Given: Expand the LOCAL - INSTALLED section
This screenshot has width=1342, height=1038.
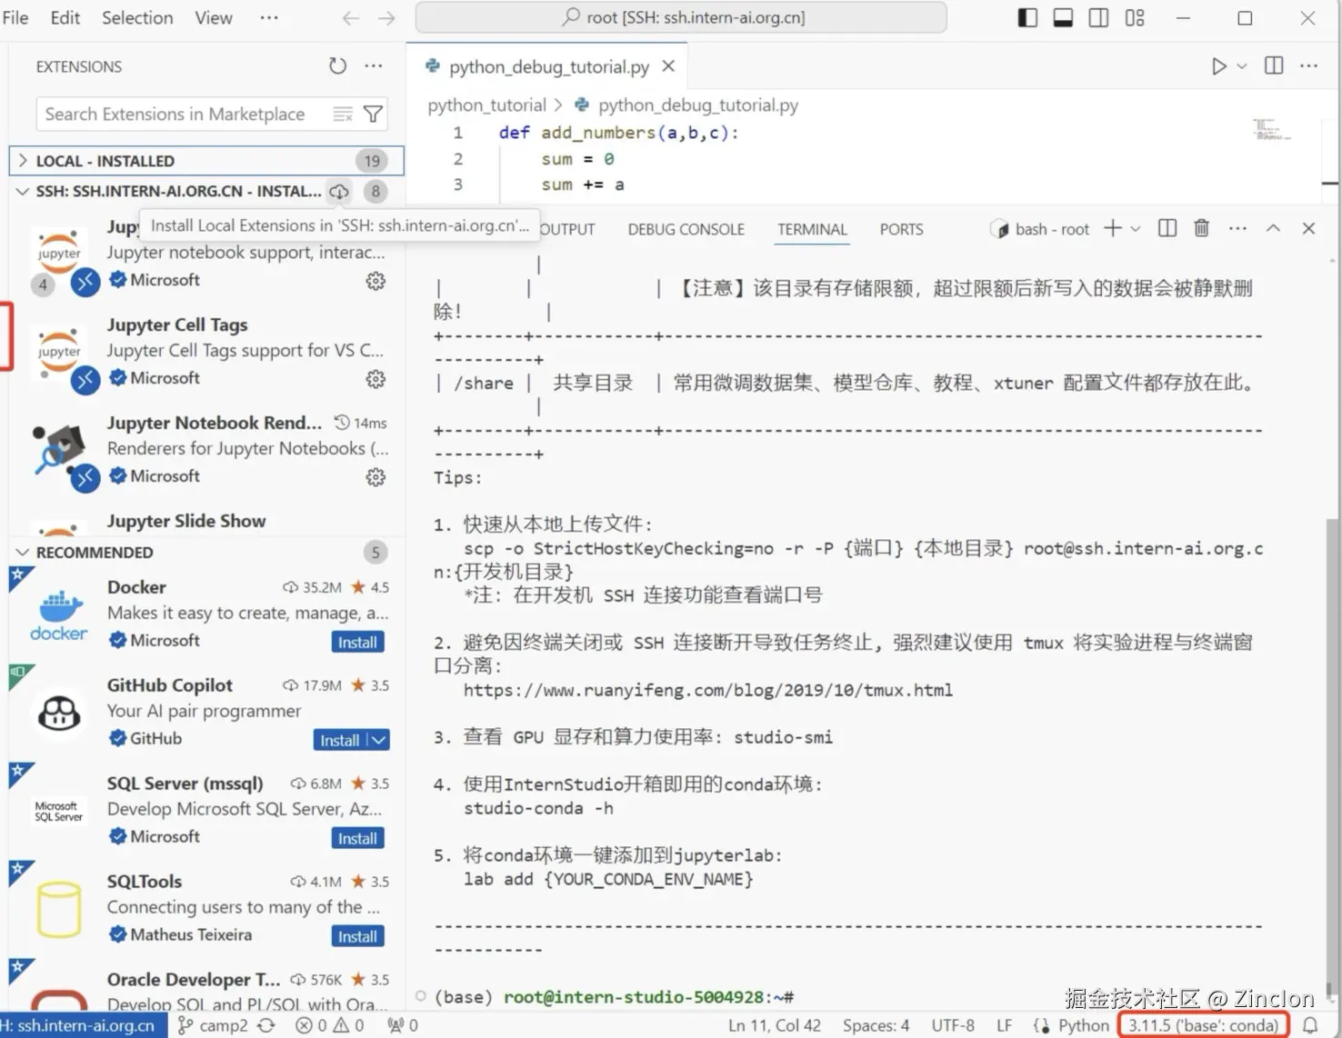Looking at the screenshot, I should coord(206,161).
